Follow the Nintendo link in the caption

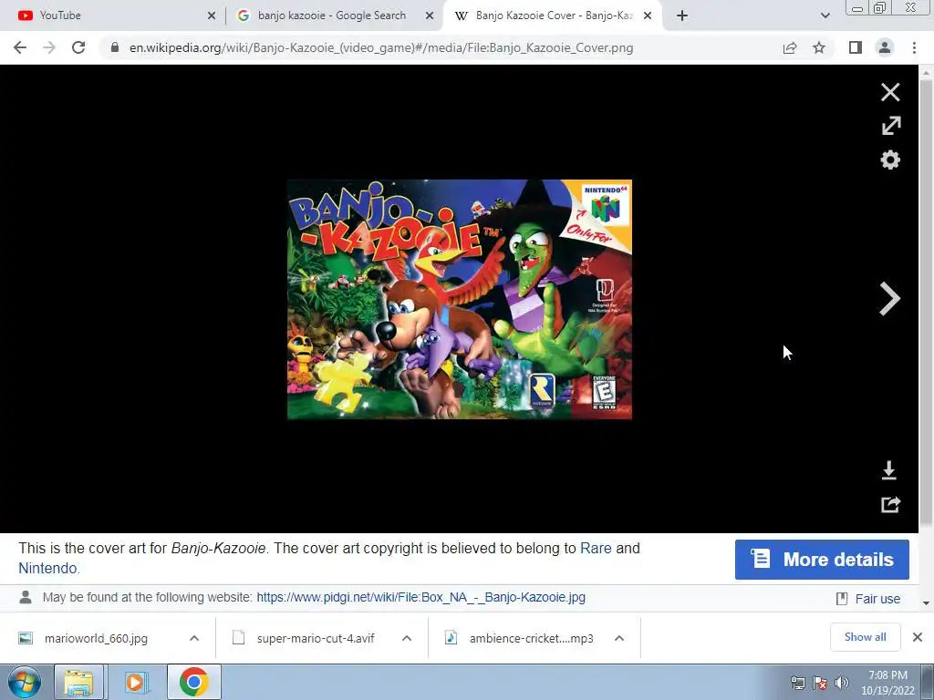[x=47, y=569]
